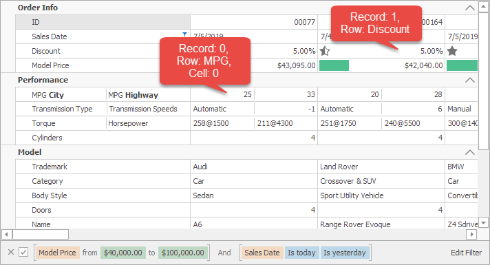Image resolution: width=490 pixels, height=265 pixels.
Task: Edit the $40,000.00 filter value
Action: click(x=122, y=253)
